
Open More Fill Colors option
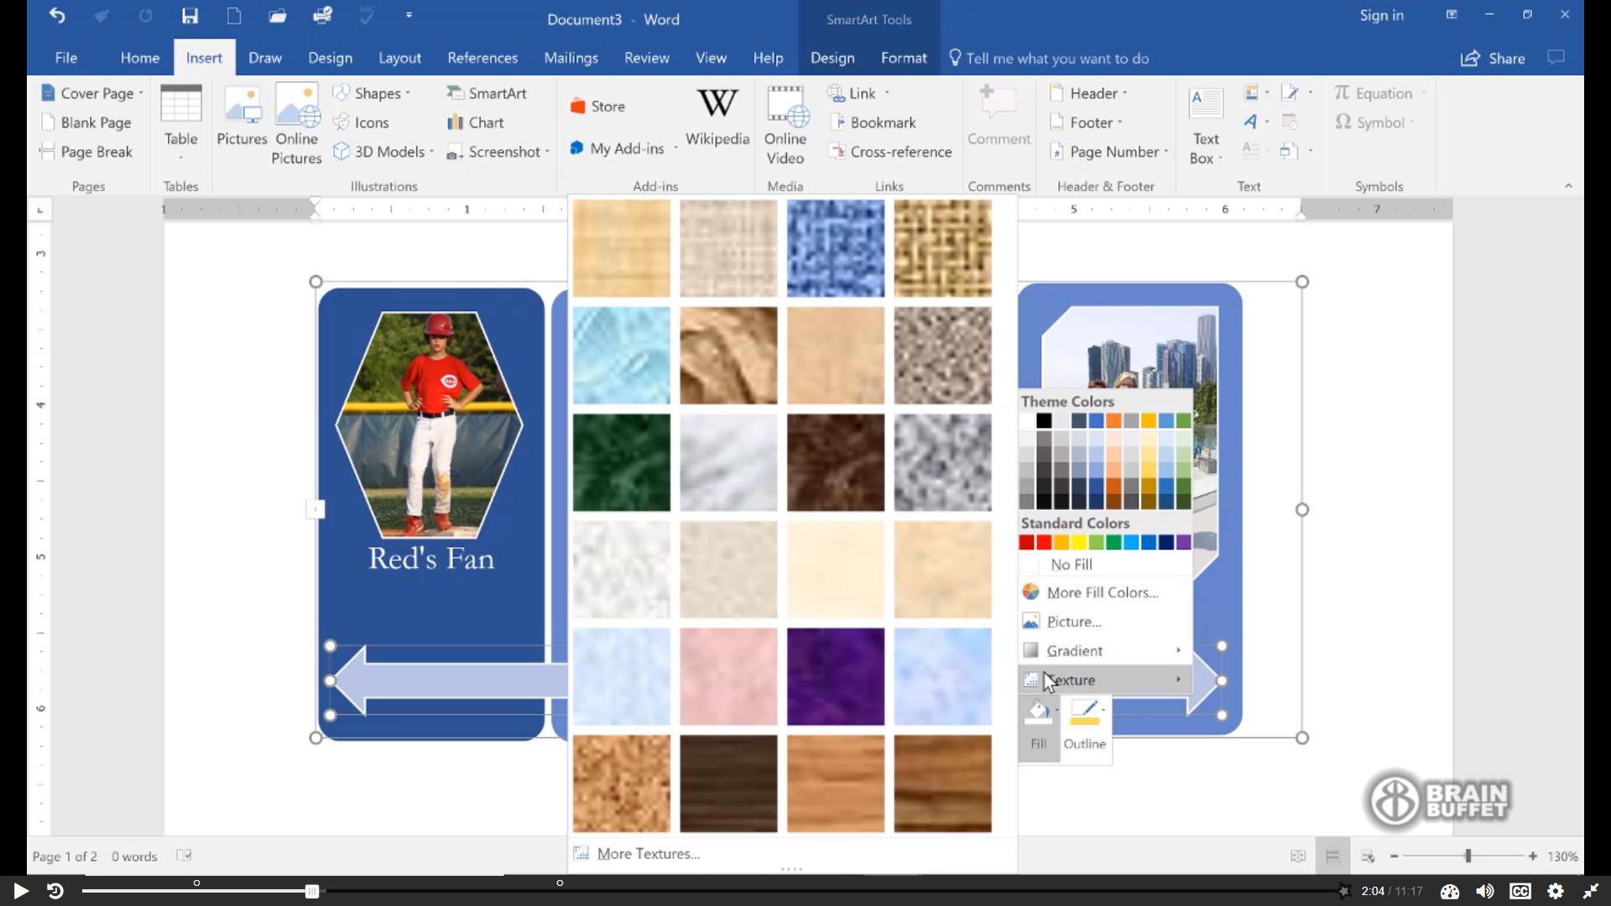(1102, 592)
